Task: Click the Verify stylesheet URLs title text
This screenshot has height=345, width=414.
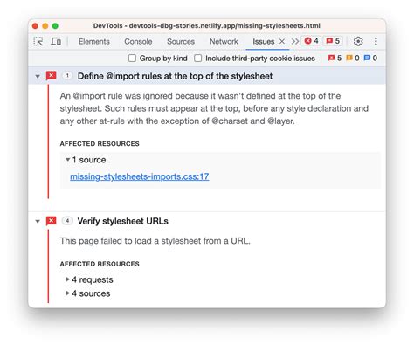Action: (x=123, y=221)
